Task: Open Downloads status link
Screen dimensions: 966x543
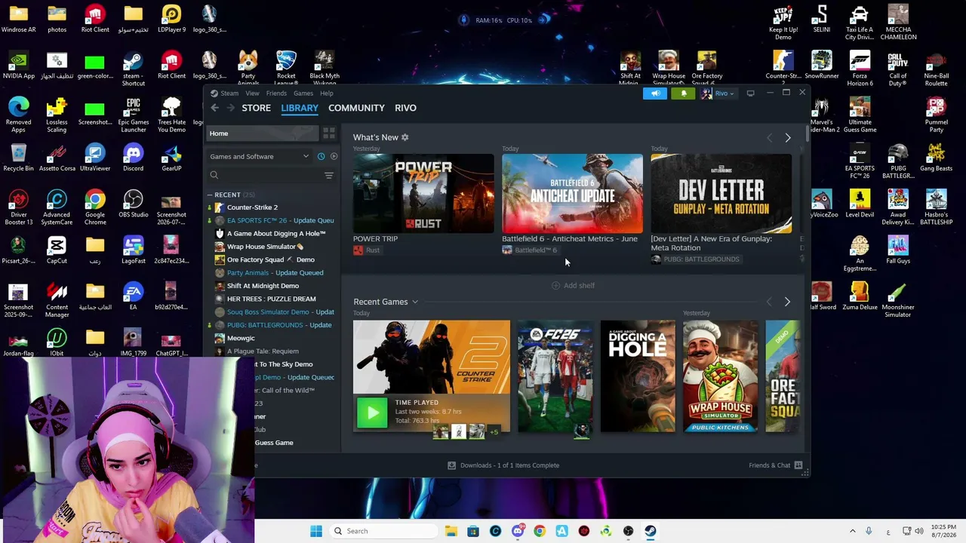Action: (x=509, y=465)
